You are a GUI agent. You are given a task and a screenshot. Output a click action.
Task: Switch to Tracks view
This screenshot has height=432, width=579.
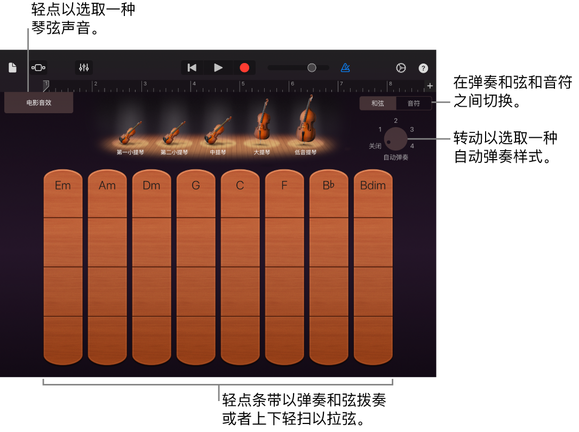[x=38, y=68]
